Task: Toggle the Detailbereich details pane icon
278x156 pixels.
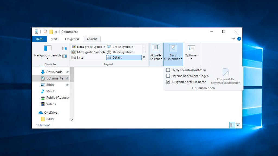Action: pyautogui.click(x=65, y=56)
